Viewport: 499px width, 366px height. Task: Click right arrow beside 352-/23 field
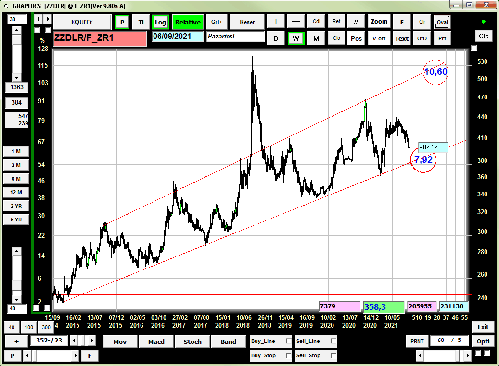tap(92, 341)
